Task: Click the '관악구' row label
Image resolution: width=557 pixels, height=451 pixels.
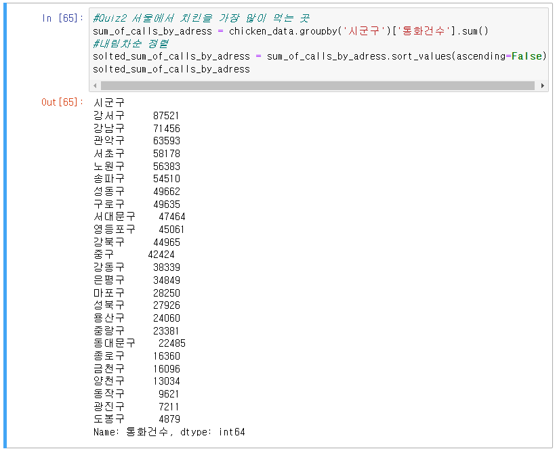Action: click(x=109, y=141)
